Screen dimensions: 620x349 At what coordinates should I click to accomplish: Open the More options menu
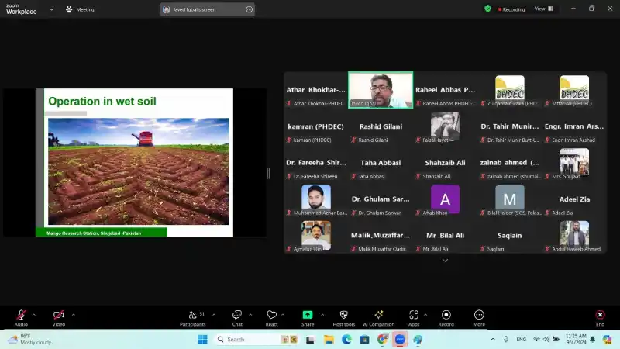pyautogui.click(x=479, y=316)
